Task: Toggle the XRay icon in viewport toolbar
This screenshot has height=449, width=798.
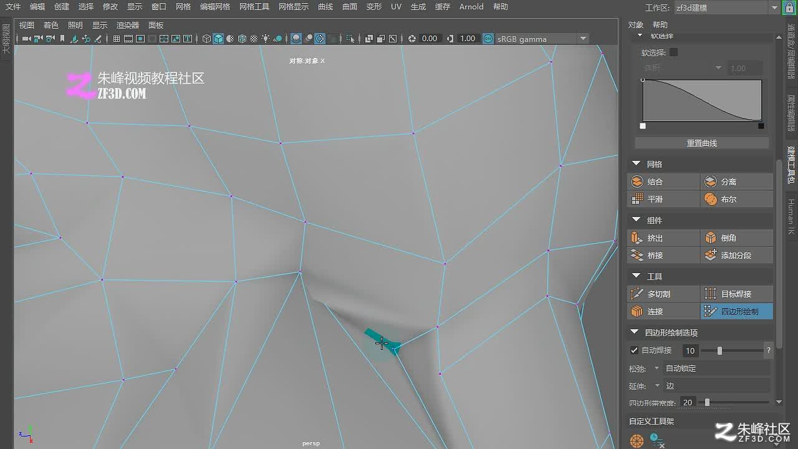Action: [x=369, y=39]
